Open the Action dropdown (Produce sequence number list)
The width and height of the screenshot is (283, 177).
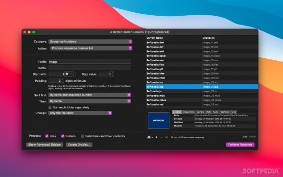click(x=92, y=48)
